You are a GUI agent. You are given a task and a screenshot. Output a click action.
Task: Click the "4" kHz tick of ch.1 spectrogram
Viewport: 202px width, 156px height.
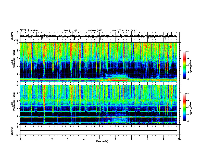pos(18,67)
